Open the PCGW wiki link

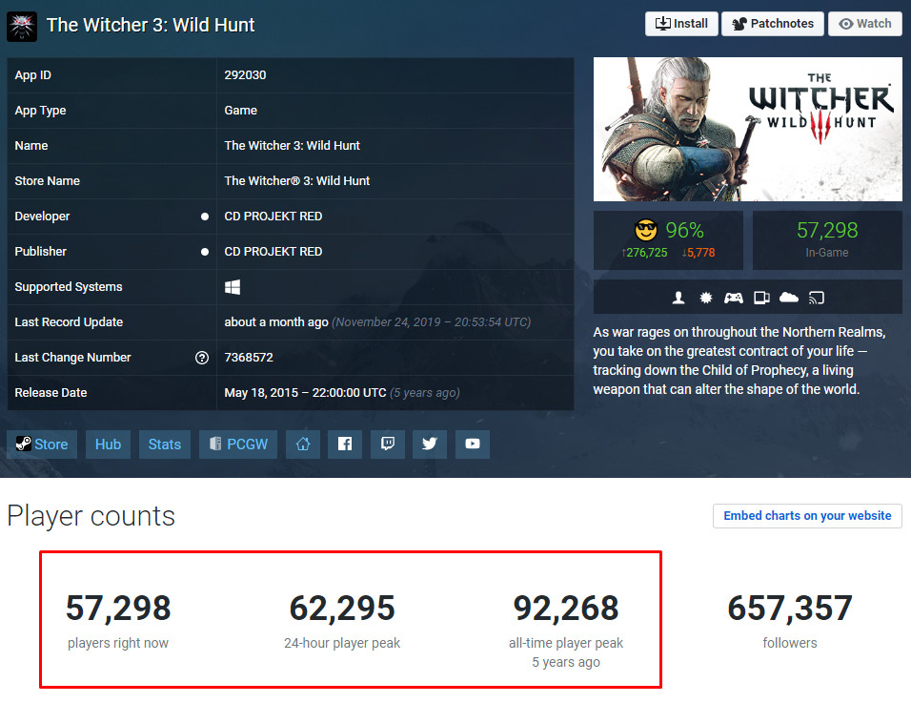(238, 445)
